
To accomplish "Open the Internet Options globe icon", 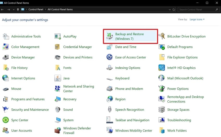I will 6,78.
